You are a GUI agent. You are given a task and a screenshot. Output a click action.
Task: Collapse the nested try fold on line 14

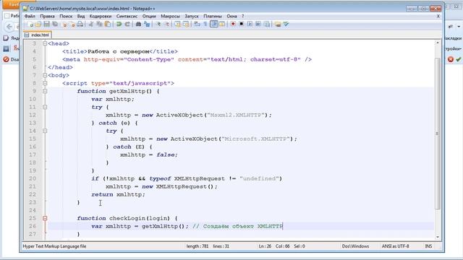pos(45,131)
